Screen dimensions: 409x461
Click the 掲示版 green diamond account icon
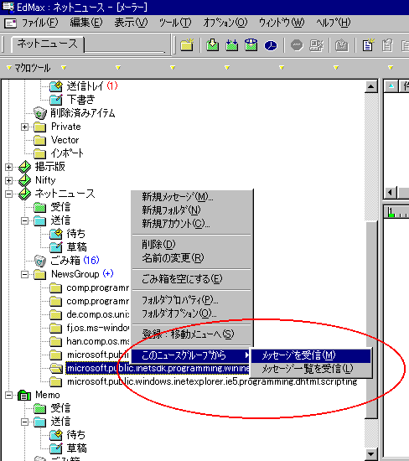point(24,167)
